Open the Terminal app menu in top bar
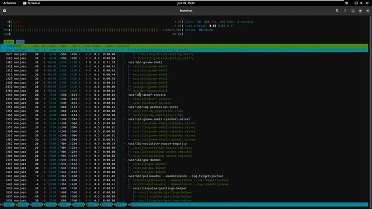 [31, 3]
